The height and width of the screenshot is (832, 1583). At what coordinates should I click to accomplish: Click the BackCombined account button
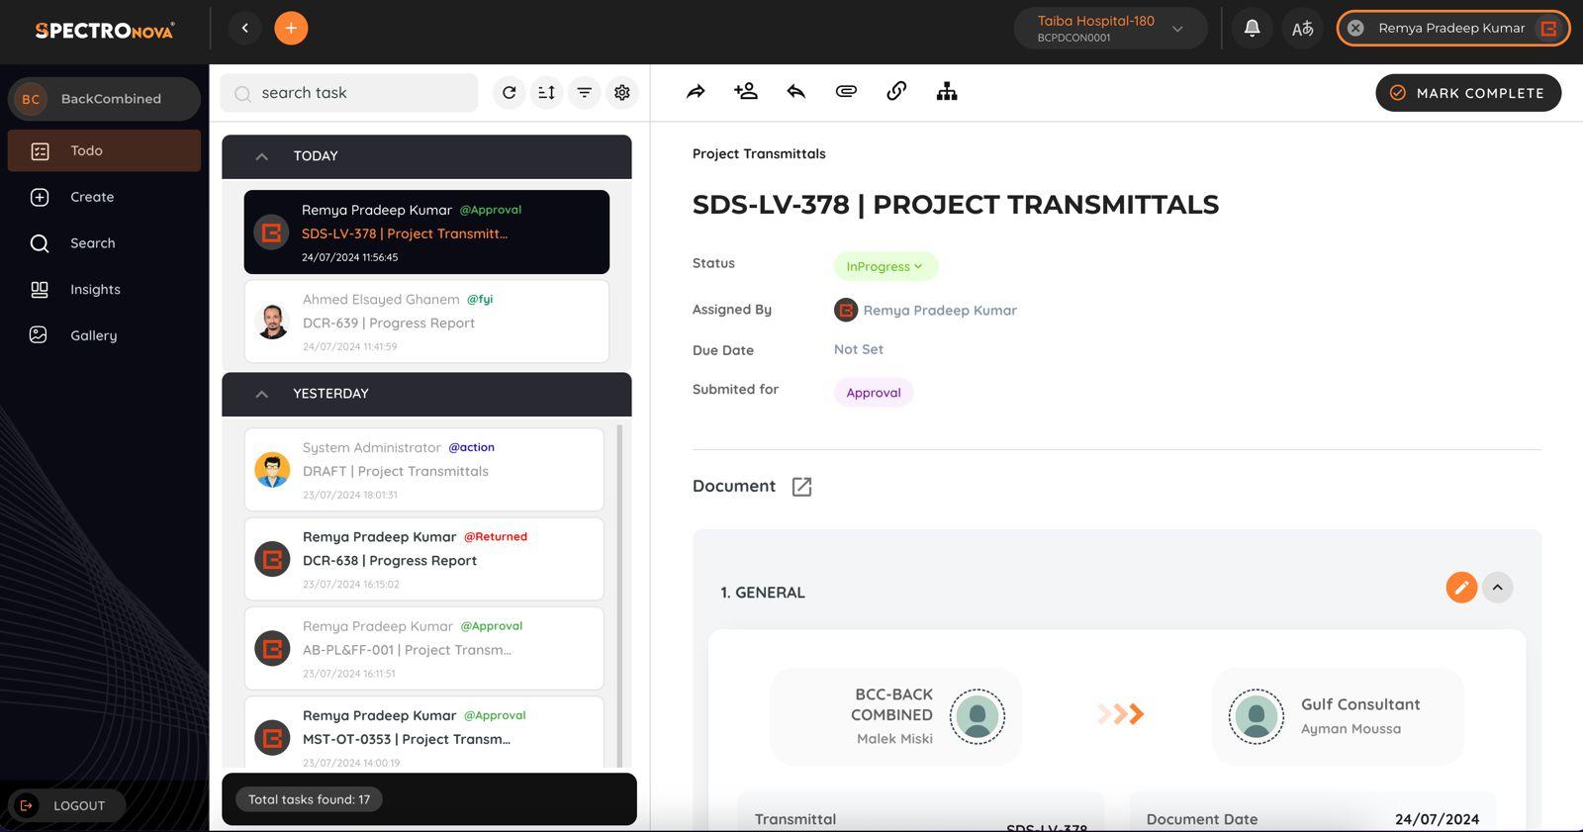coord(104,99)
